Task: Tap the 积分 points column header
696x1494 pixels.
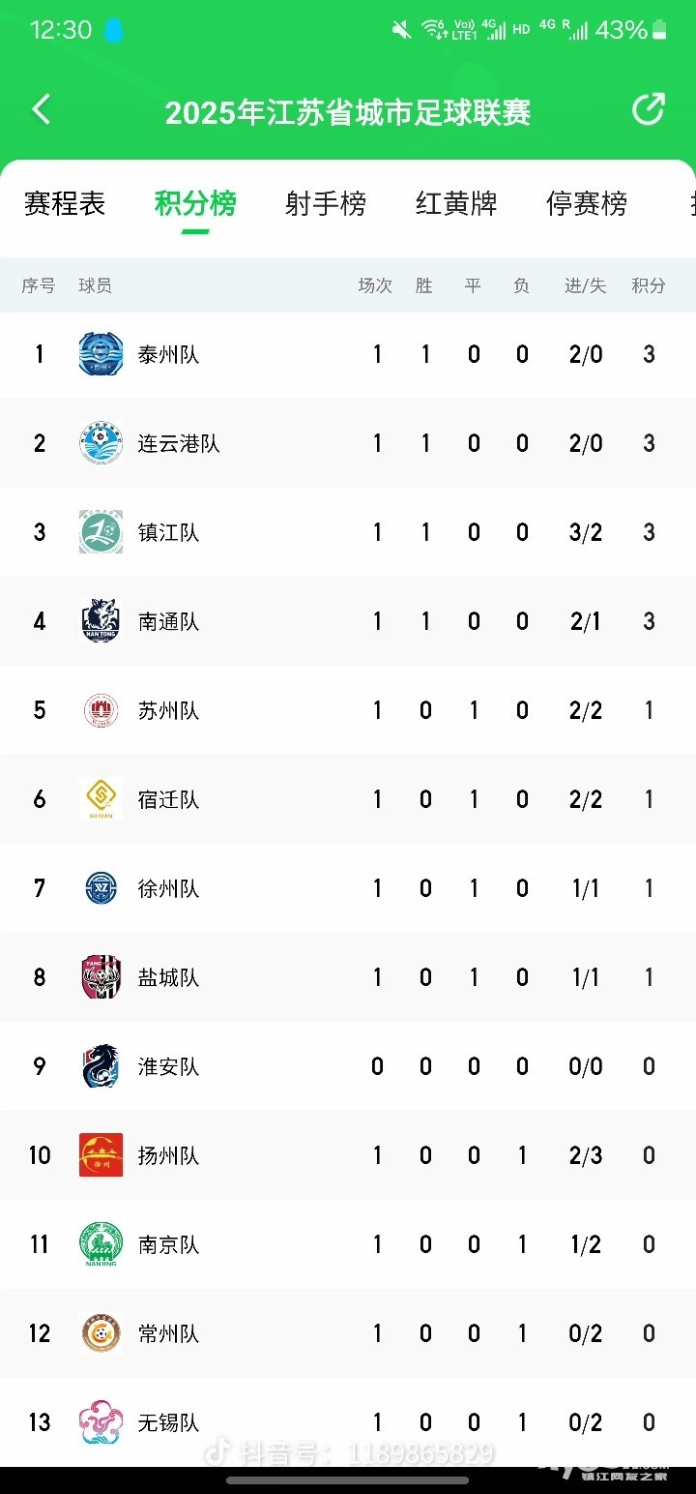Action: coord(649,285)
